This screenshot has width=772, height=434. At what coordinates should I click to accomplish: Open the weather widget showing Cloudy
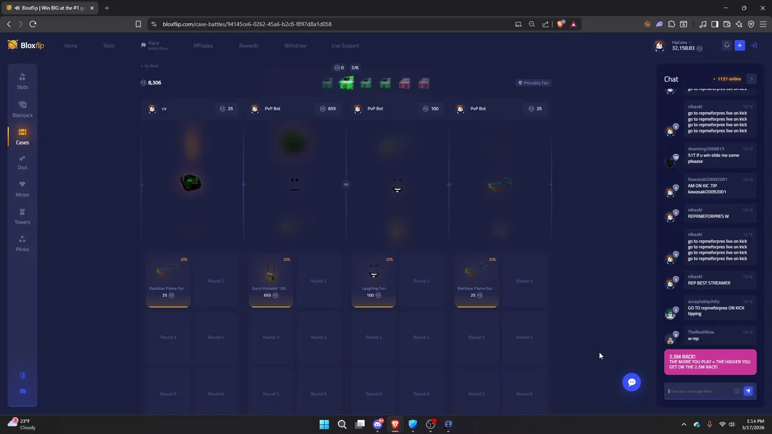tap(21, 424)
